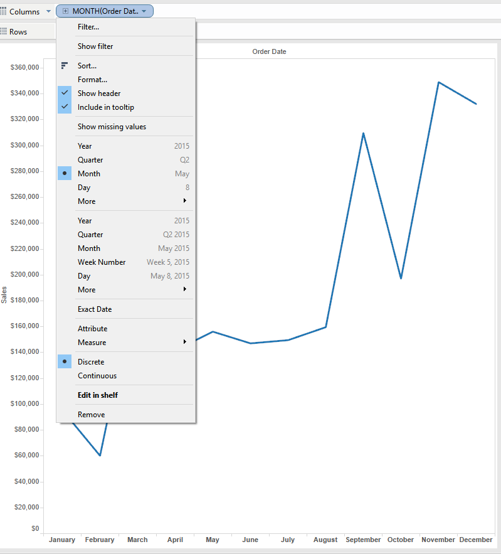Click the January month label
The height and width of the screenshot is (554, 501).
point(62,540)
